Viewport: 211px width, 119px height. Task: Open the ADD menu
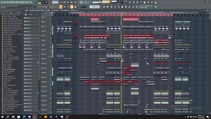(8, 2)
